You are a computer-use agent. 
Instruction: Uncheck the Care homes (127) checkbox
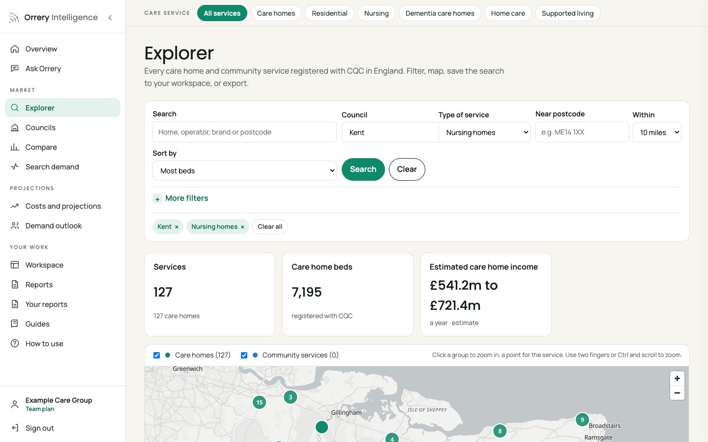[x=156, y=355]
